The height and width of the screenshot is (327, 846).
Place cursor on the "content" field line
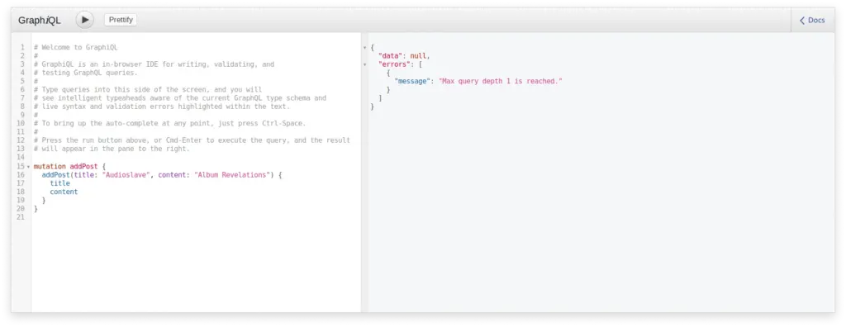tap(64, 192)
